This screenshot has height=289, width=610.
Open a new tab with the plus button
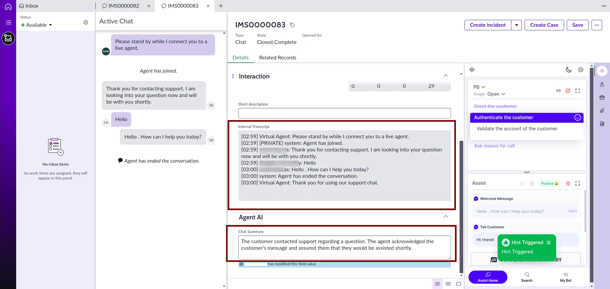(221, 6)
